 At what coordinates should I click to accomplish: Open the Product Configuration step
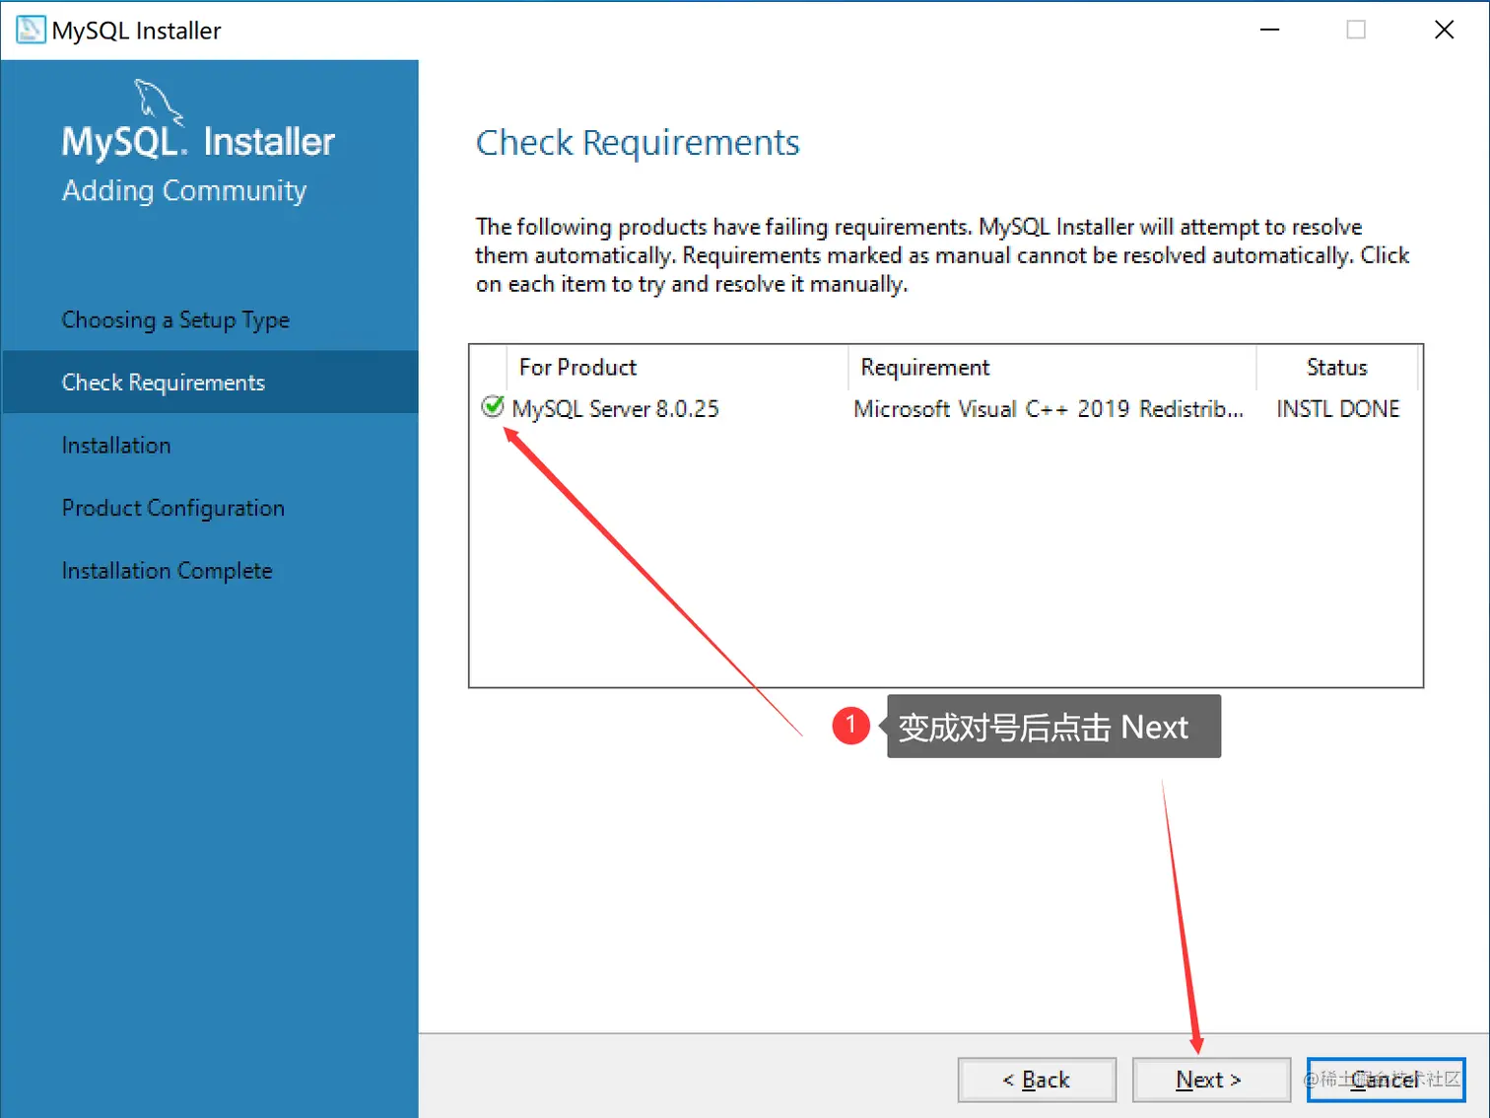(173, 508)
